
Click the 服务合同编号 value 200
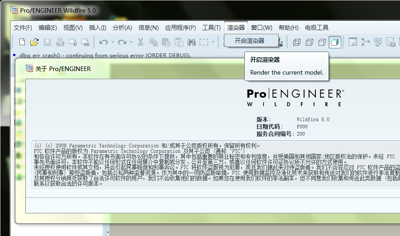(x=301, y=134)
